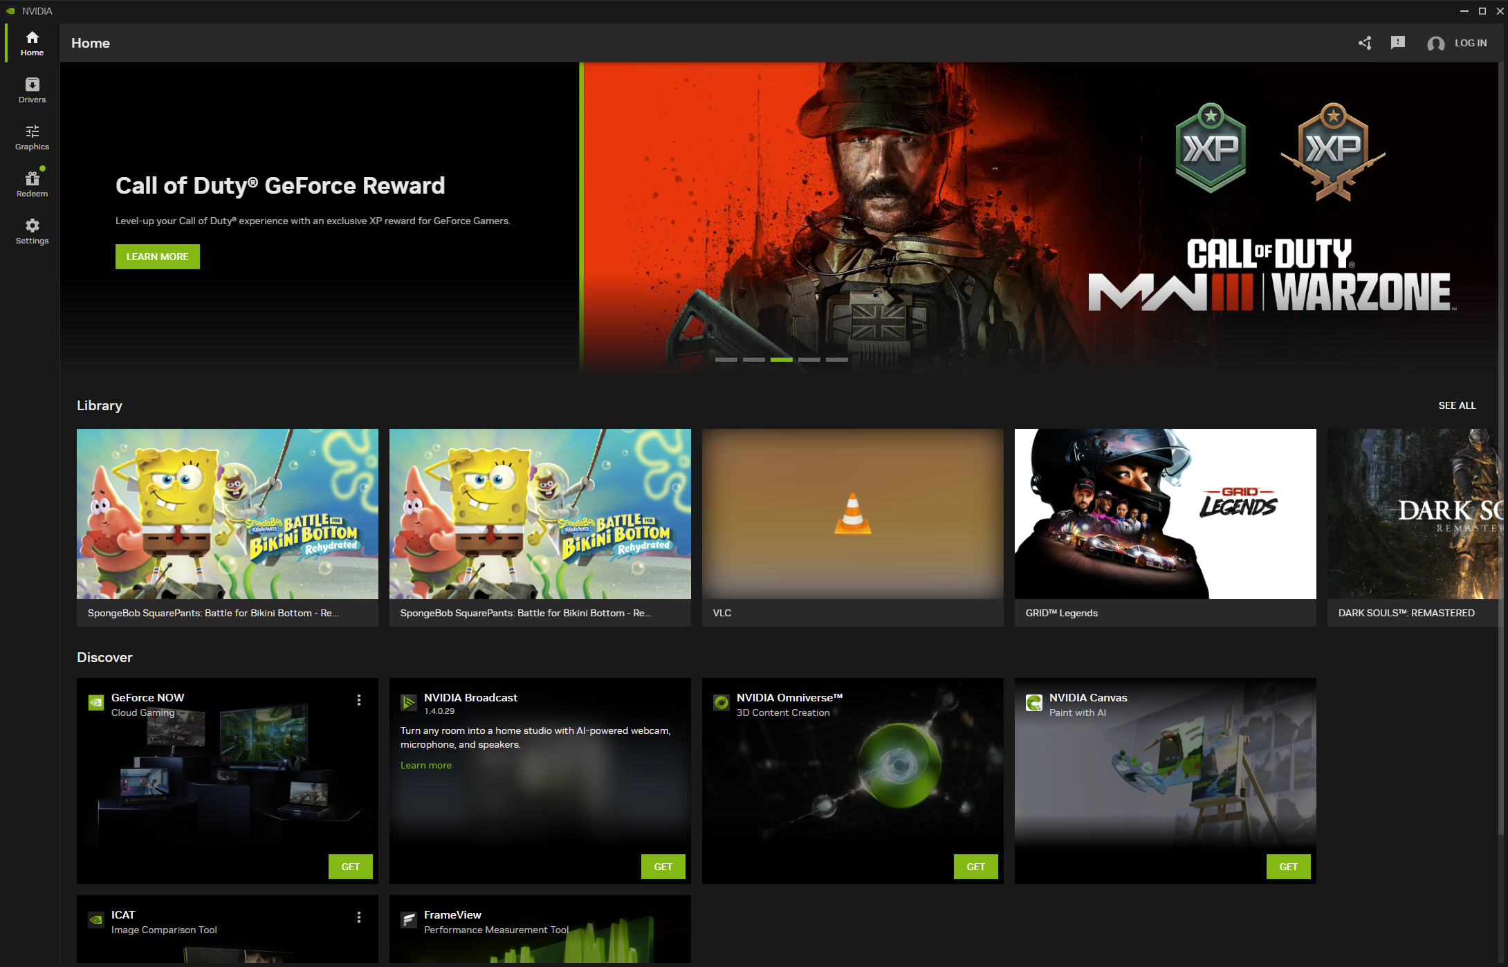The image size is (1508, 967).
Task: Click GET button for NVIDIA Omniverse
Action: [976, 867]
